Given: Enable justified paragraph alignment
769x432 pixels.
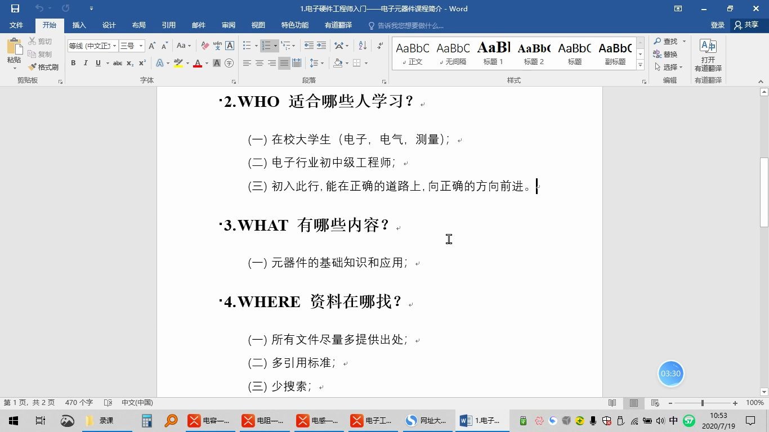Looking at the screenshot, I should 284,63.
